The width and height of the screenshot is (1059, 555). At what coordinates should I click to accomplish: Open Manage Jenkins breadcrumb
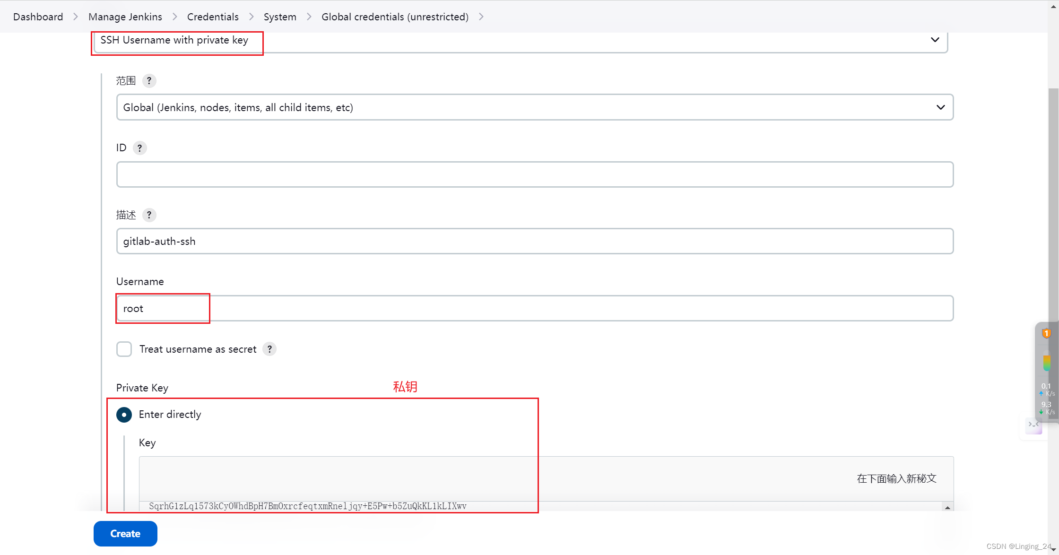pos(125,17)
